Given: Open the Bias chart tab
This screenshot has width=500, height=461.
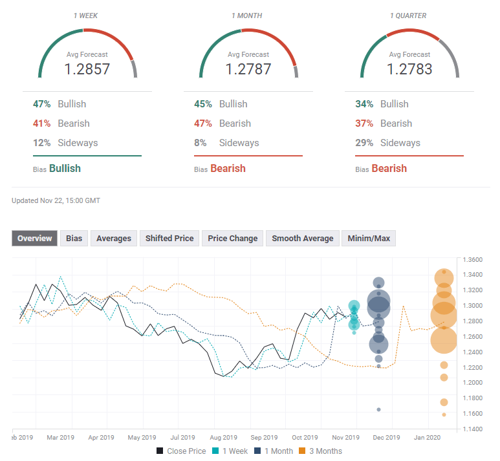Looking at the screenshot, I should [74, 239].
